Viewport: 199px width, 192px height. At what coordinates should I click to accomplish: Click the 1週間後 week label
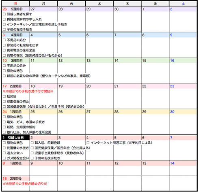[x=16, y=163]
